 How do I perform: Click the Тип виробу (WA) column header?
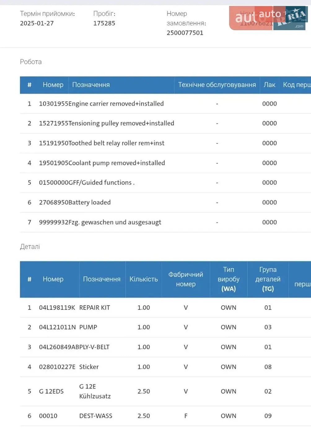228,279
